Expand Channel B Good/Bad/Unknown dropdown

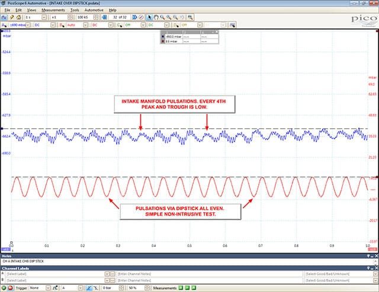point(375,280)
